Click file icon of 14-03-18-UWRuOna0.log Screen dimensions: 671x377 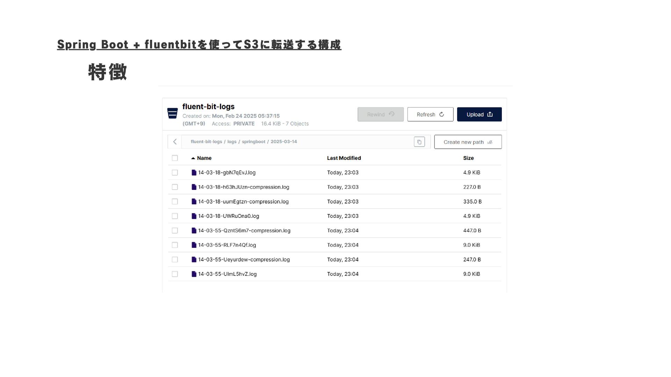click(x=194, y=216)
